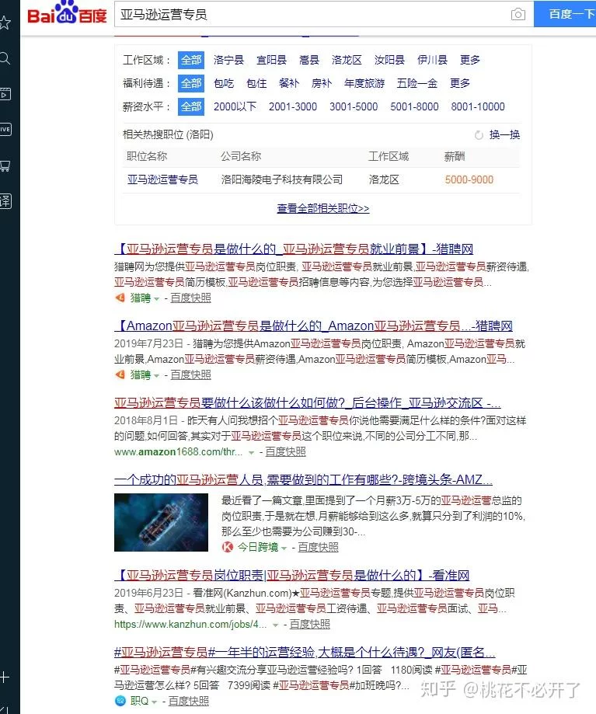This screenshot has width=596, height=714.
Task: Open dropdown arrow next to 今日跨境
Action: tap(284, 548)
